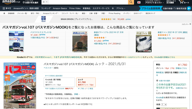The width and height of the screenshot is (192, 109).
Task: Open Prime Reading subnav item
Action: (114, 13)
